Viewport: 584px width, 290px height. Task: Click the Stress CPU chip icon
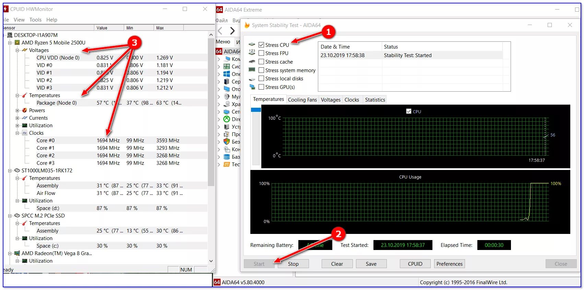(x=252, y=44)
